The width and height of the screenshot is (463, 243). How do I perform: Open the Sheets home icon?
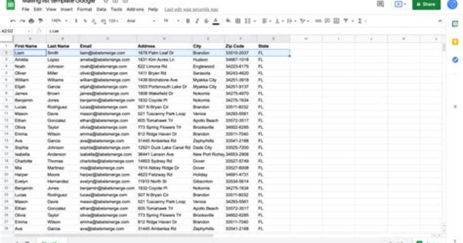[10, 5]
